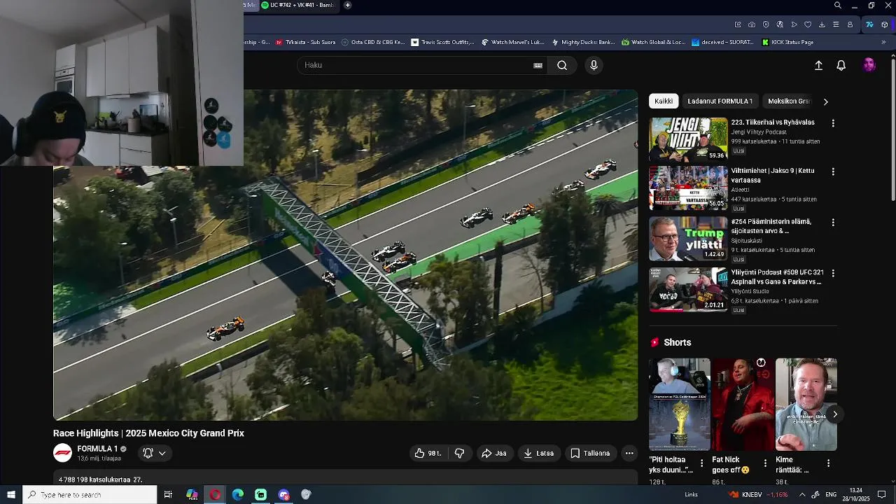Start voice search with microphone icon

click(594, 65)
